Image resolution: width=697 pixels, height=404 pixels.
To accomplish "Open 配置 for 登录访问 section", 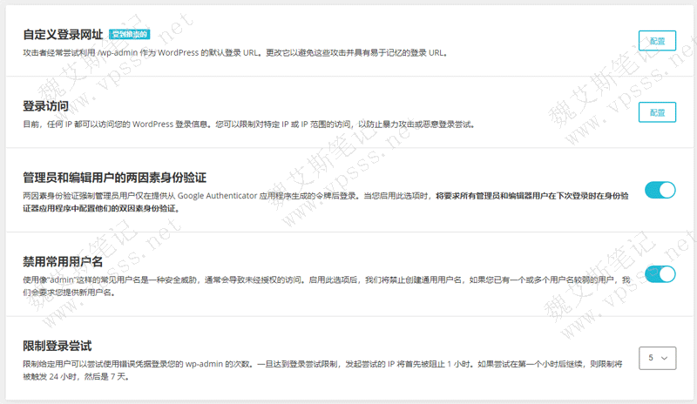I will point(657,112).
